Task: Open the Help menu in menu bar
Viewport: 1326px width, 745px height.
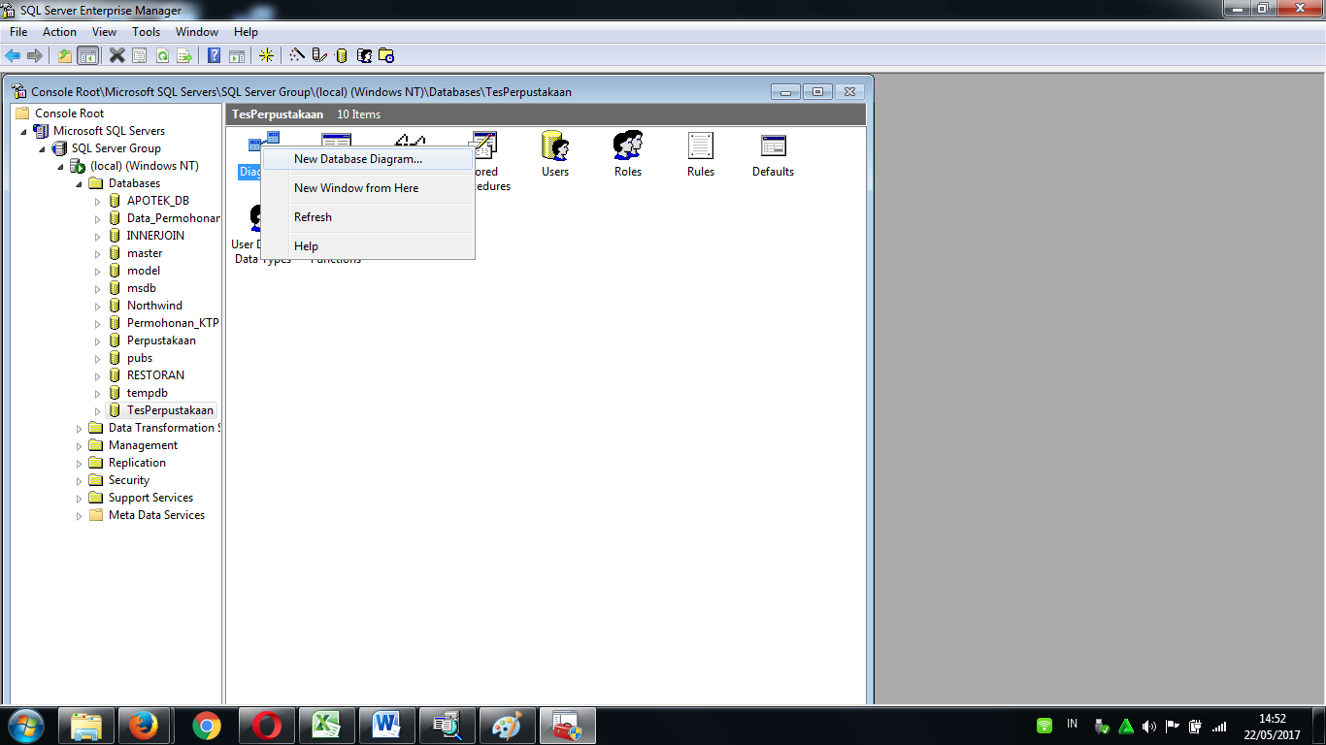Action: click(x=246, y=32)
